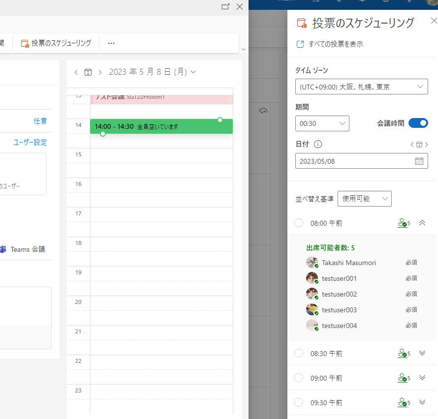Toggle the 会議時間 switch
The width and height of the screenshot is (438, 419).
[418, 123]
